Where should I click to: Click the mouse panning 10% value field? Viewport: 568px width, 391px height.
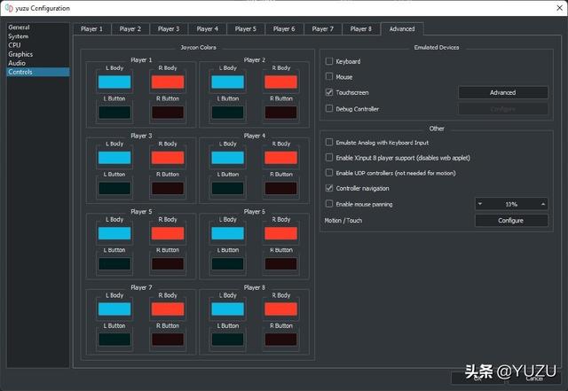click(x=511, y=204)
